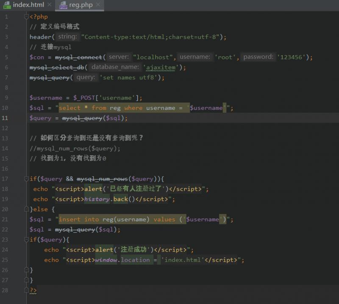Click the header function call on line 3
Viewport: 339px width, 304px height.
pos(40,37)
